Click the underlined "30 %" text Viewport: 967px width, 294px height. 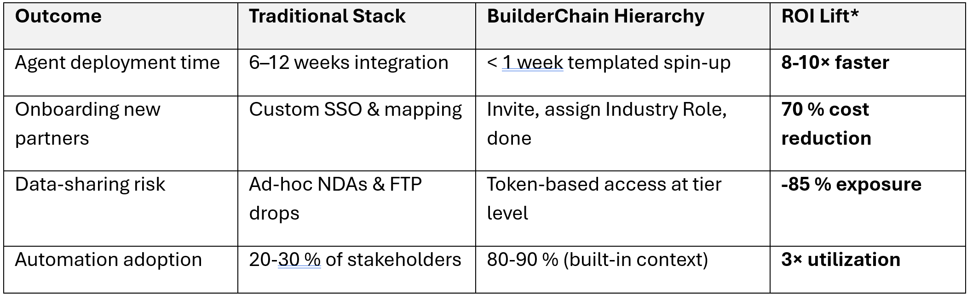click(299, 260)
